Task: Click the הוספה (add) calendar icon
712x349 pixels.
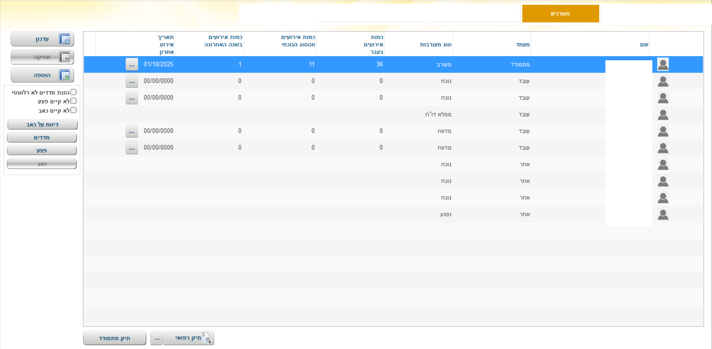Action: click(65, 75)
